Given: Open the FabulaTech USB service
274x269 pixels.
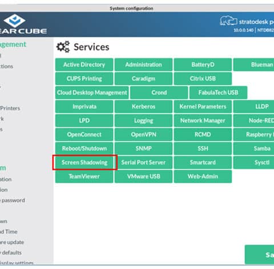Looking at the screenshot, I should (218, 93).
